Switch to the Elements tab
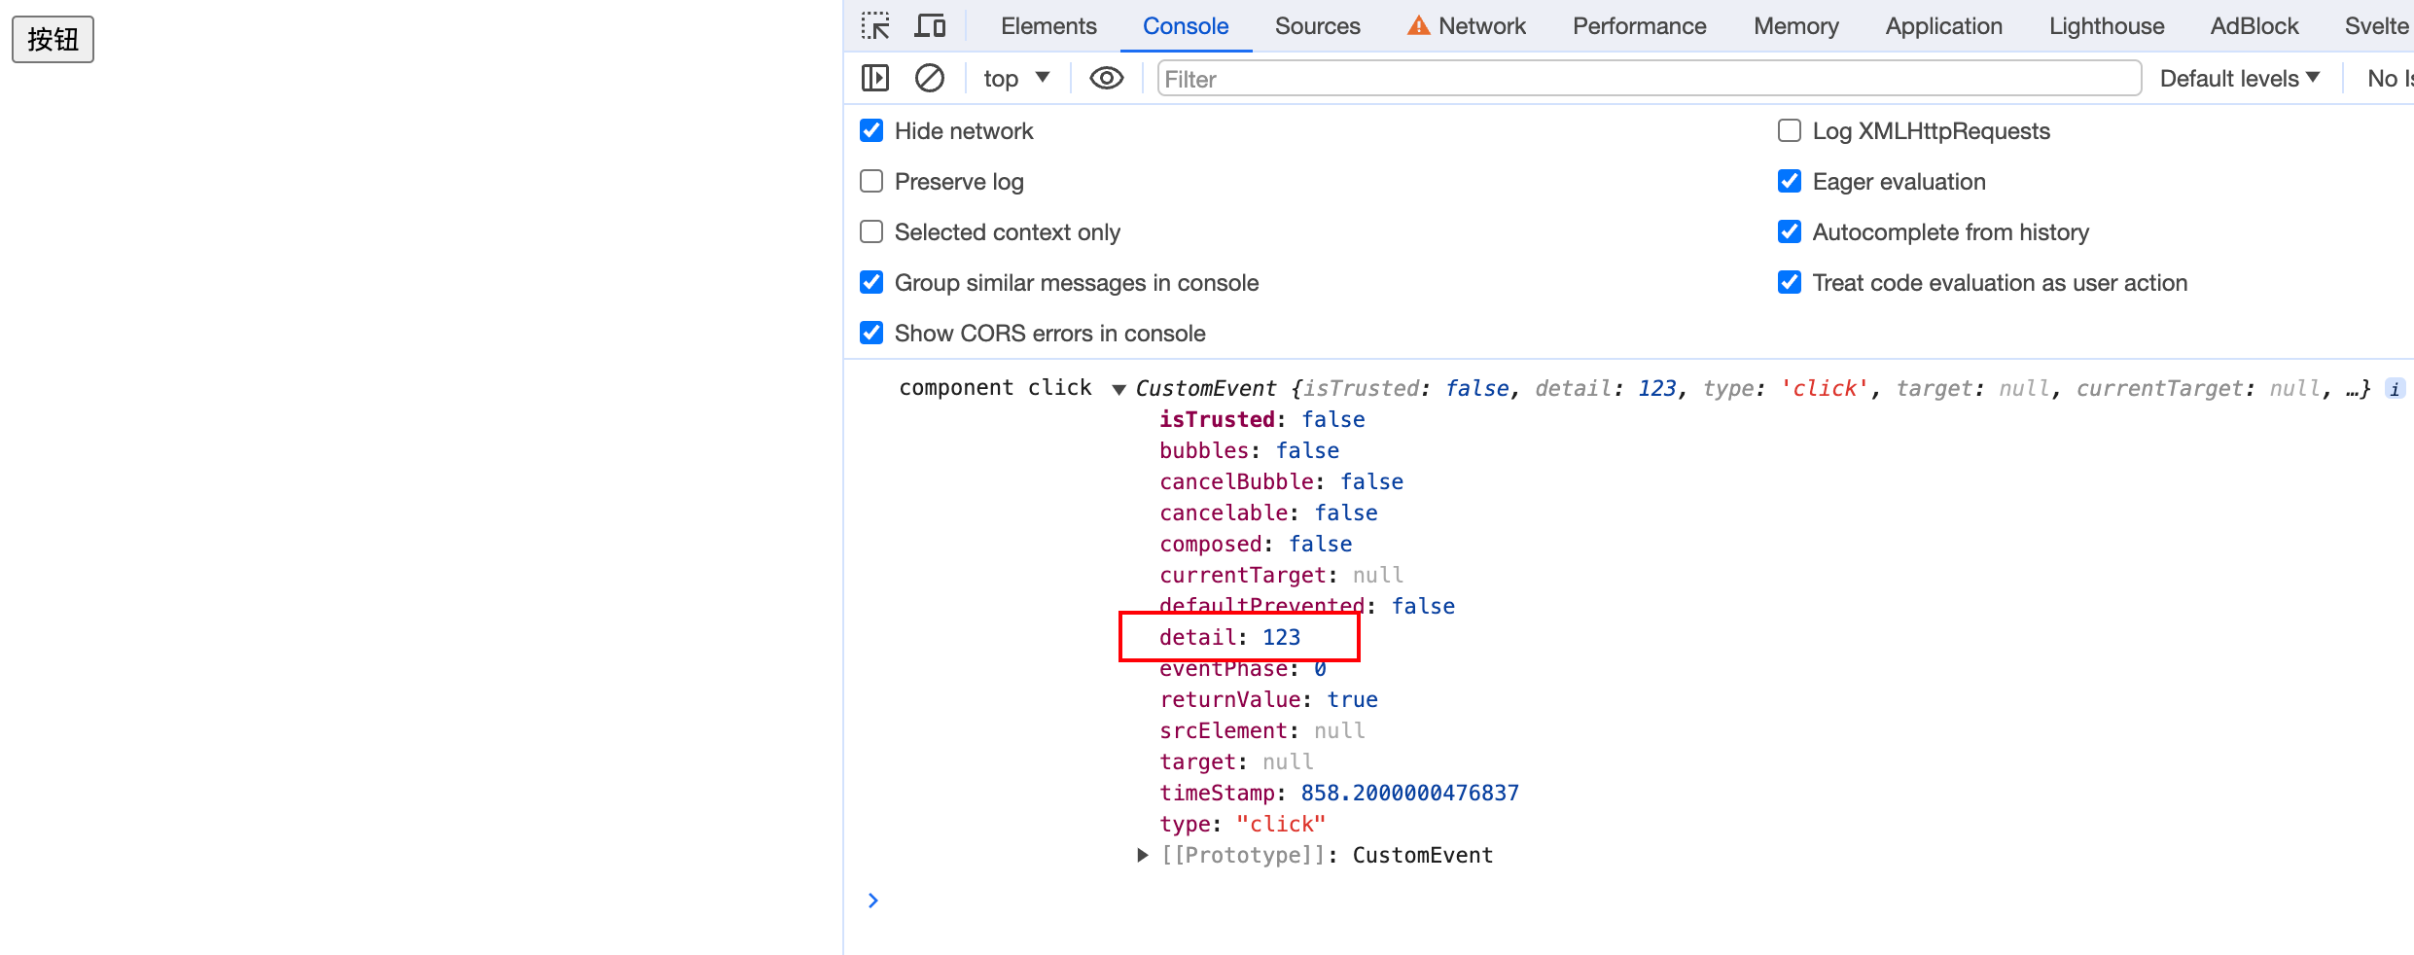Screen dimensions: 2414x955 (x=1047, y=26)
